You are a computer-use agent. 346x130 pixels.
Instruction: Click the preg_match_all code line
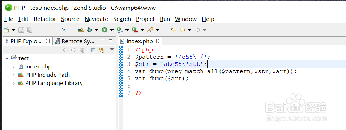point(216,72)
